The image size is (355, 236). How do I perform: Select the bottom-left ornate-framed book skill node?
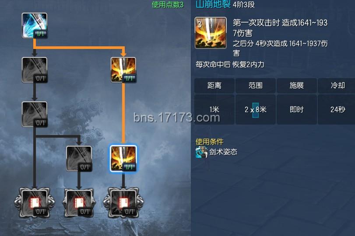pyautogui.click(x=35, y=203)
